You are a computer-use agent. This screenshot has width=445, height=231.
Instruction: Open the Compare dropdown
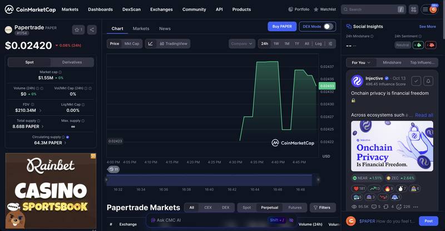pyautogui.click(x=242, y=44)
